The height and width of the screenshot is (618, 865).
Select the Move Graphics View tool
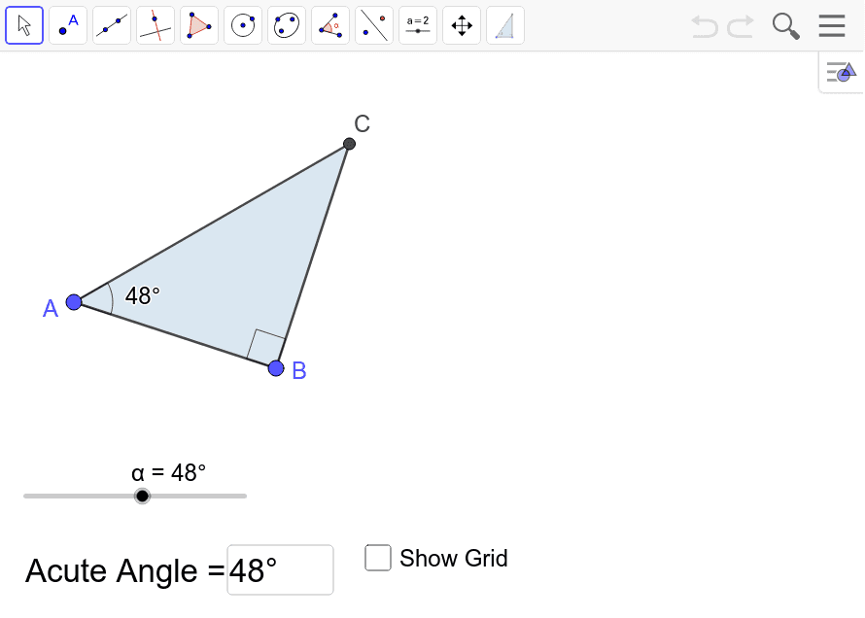pyautogui.click(x=462, y=25)
